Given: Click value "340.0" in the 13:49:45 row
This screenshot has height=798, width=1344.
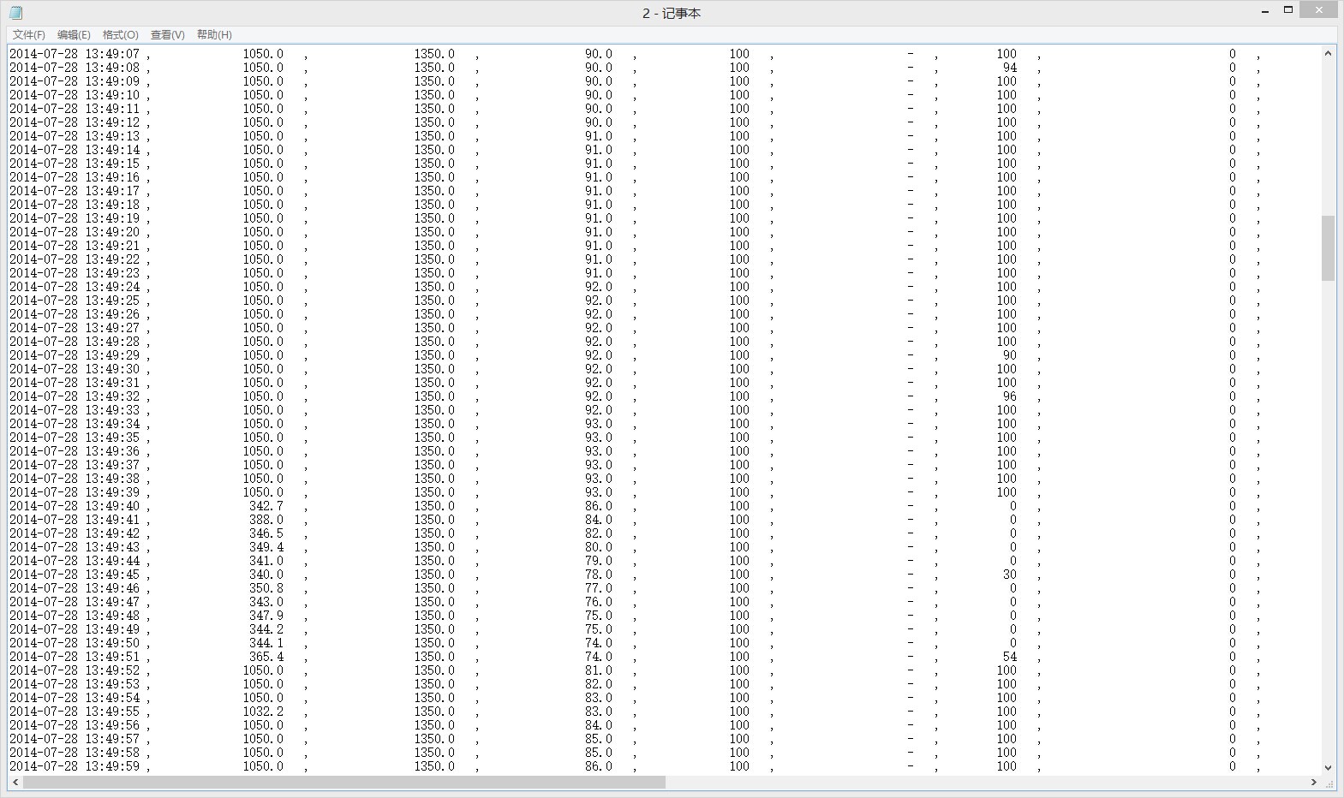Looking at the screenshot, I should [x=266, y=575].
